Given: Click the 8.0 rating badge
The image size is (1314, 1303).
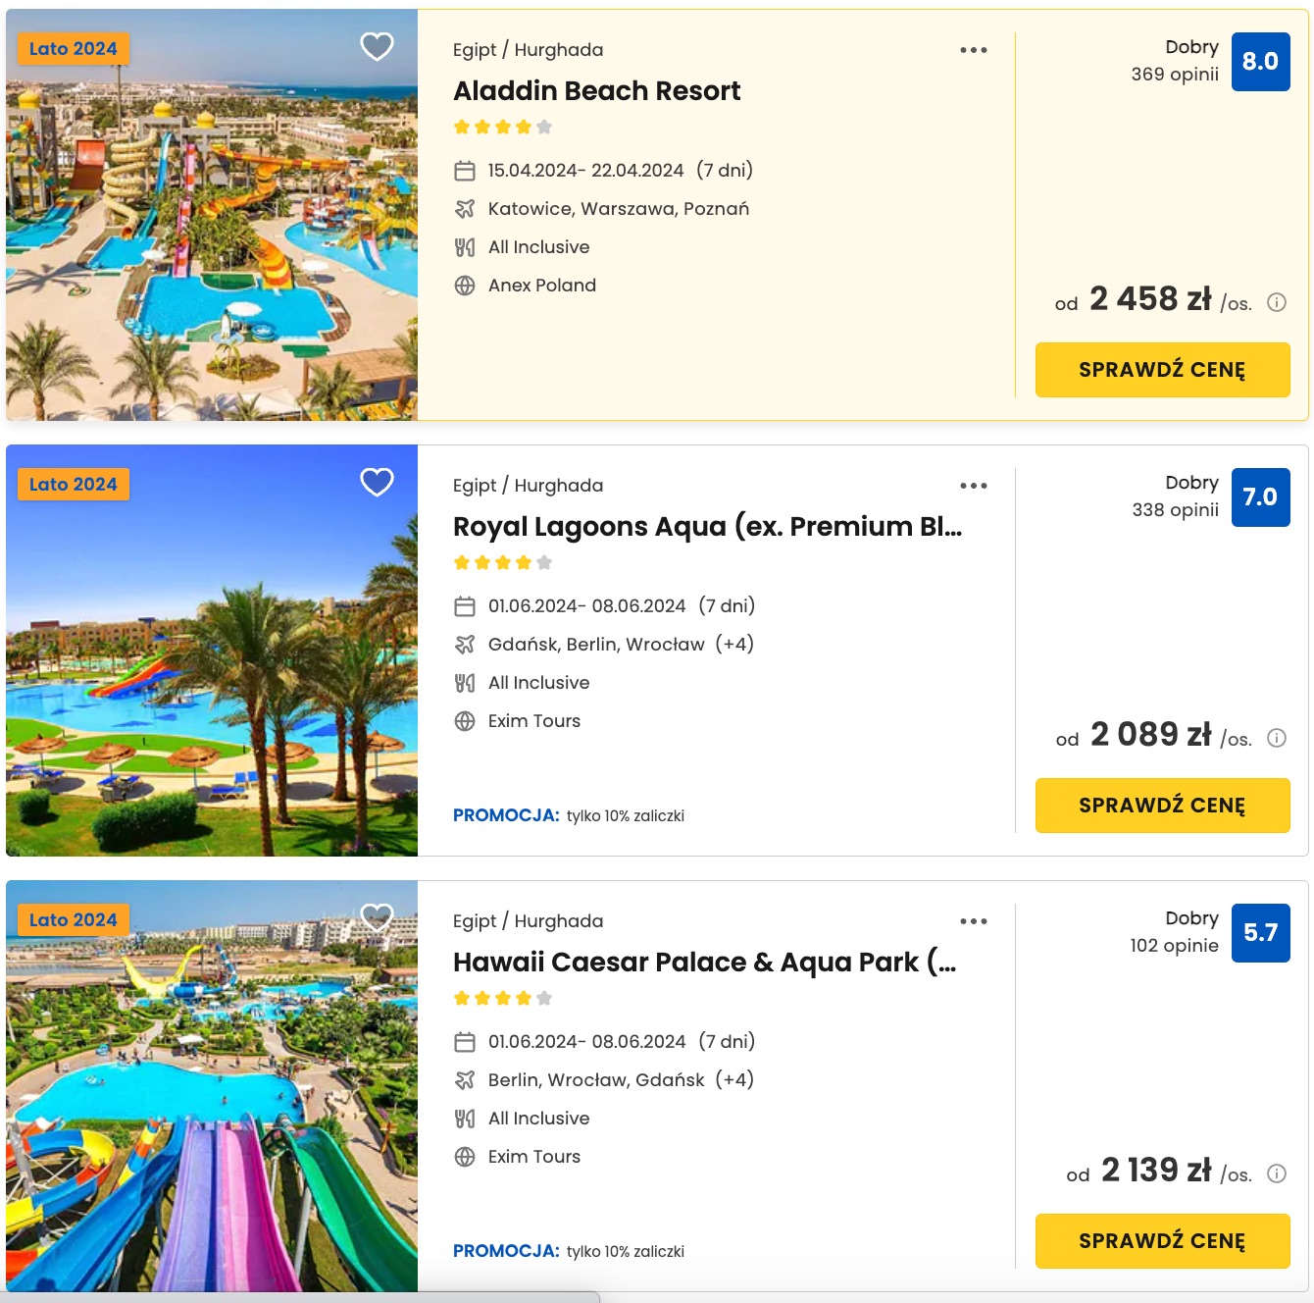Looking at the screenshot, I should click(x=1260, y=62).
